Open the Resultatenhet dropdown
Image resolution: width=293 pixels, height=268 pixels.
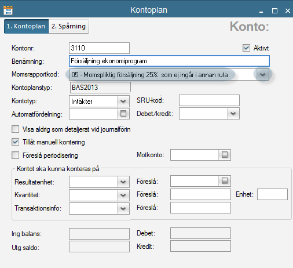[x=123, y=182]
